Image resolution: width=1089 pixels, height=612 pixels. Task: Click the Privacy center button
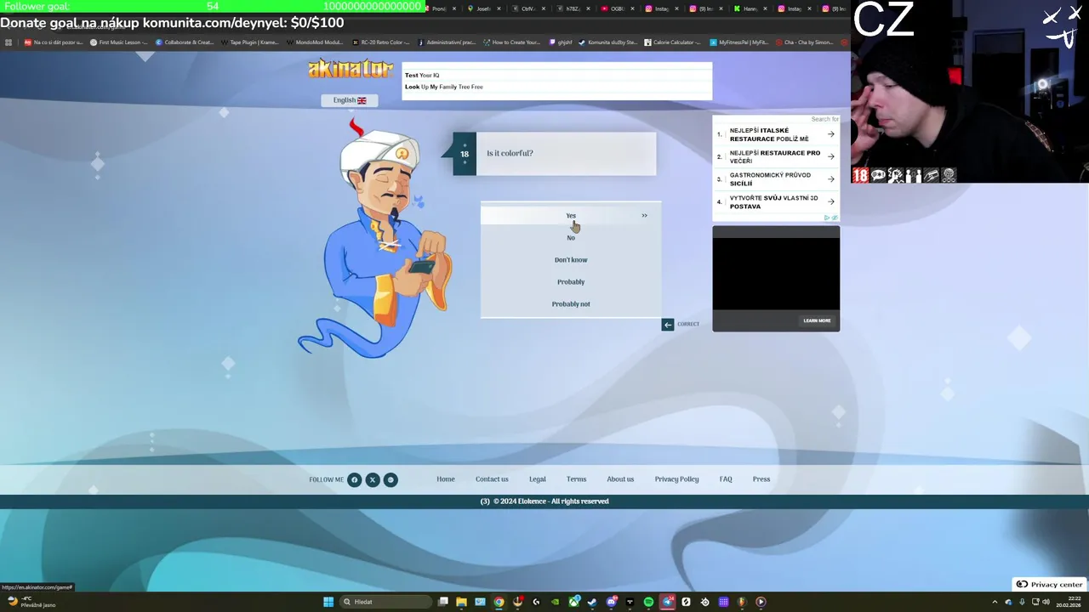1049,585
